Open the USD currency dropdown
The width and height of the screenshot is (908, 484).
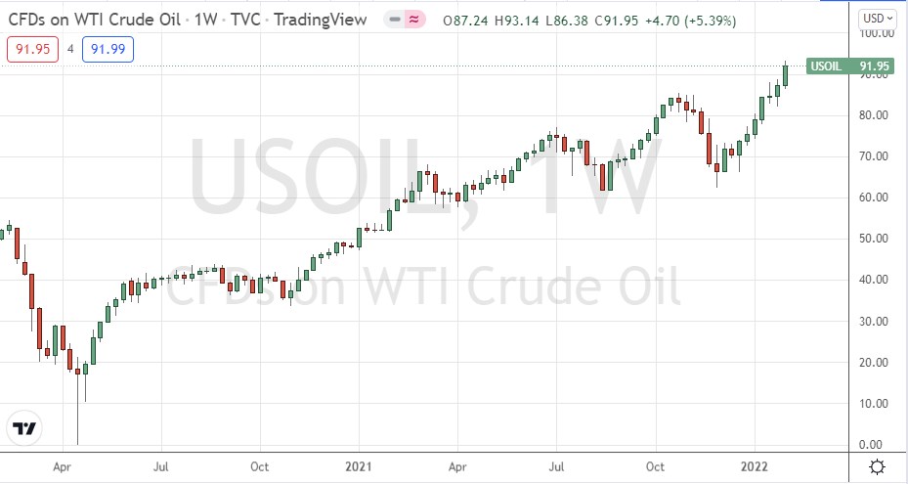coord(877,19)
